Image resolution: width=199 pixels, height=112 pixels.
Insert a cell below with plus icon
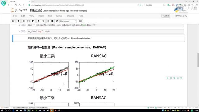pyautogui.click(x=18, y=21)
